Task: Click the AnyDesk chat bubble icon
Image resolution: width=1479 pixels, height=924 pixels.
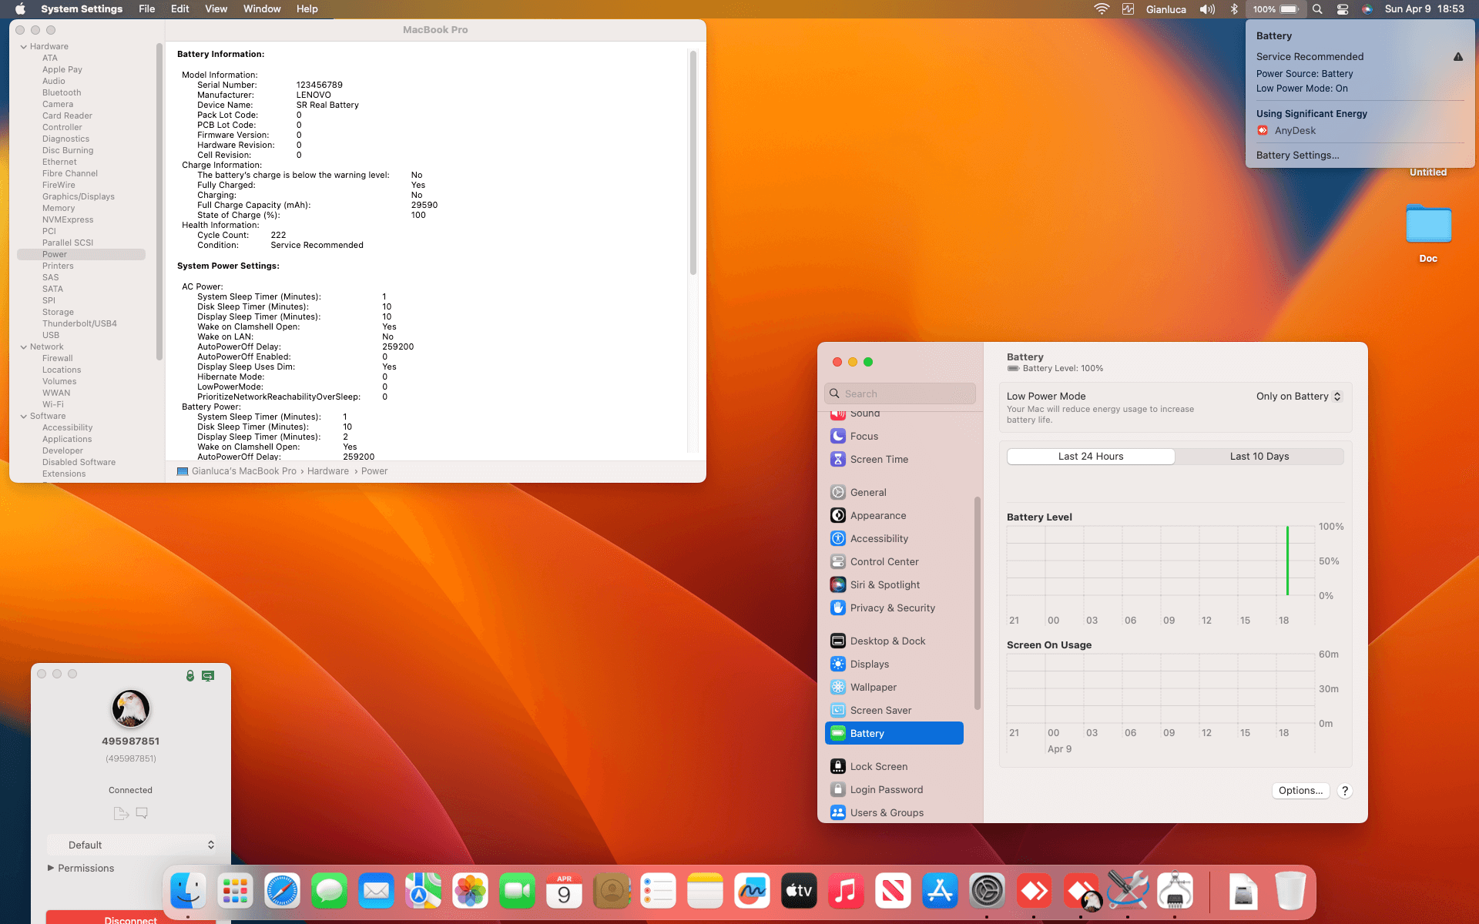Action: [142, 813]
